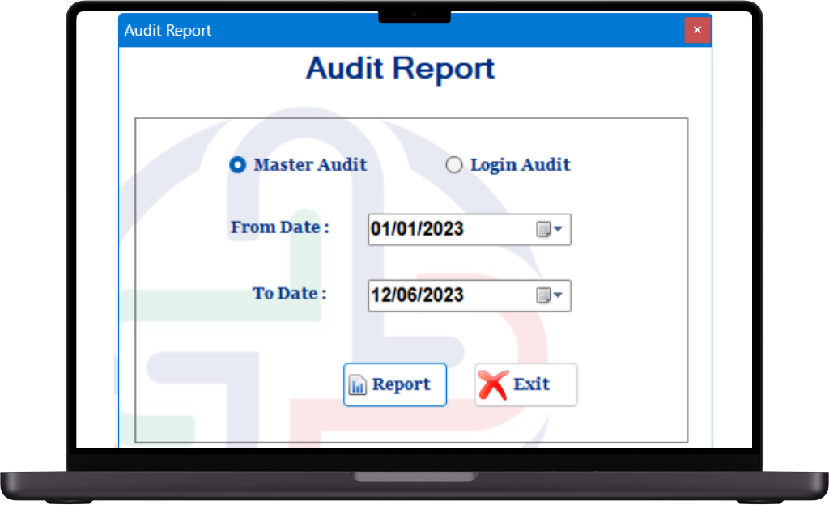Click the large Audit Report heading
The image size is (829, 505).
point(400,68)
